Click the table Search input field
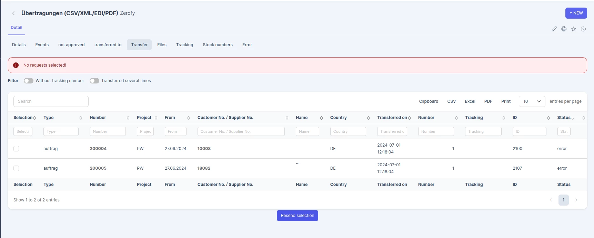Image resolution: width=594 pixels, height=238 pixels. pos(51,101)
